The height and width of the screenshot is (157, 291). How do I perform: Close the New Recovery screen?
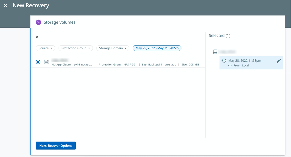coord(6,5)
